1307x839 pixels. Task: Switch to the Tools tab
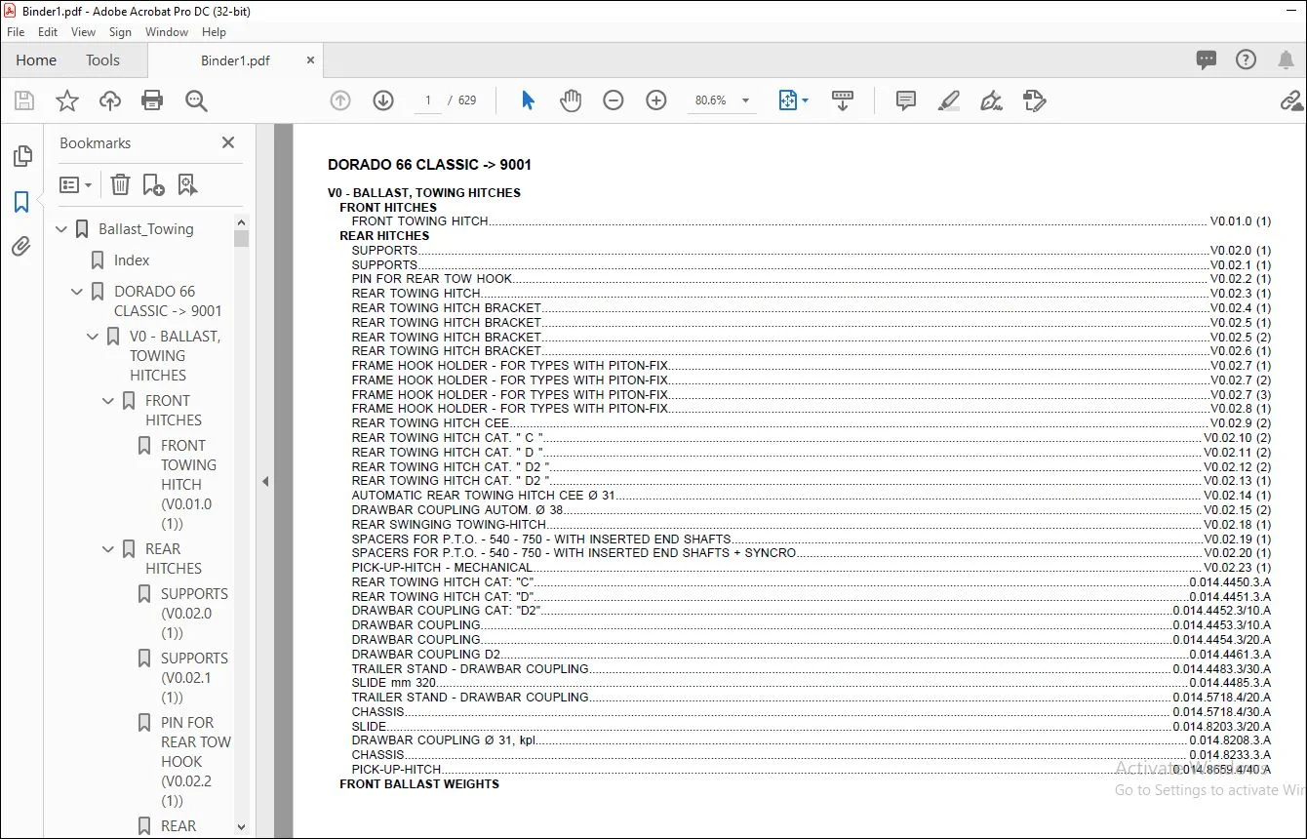(102, 60)
